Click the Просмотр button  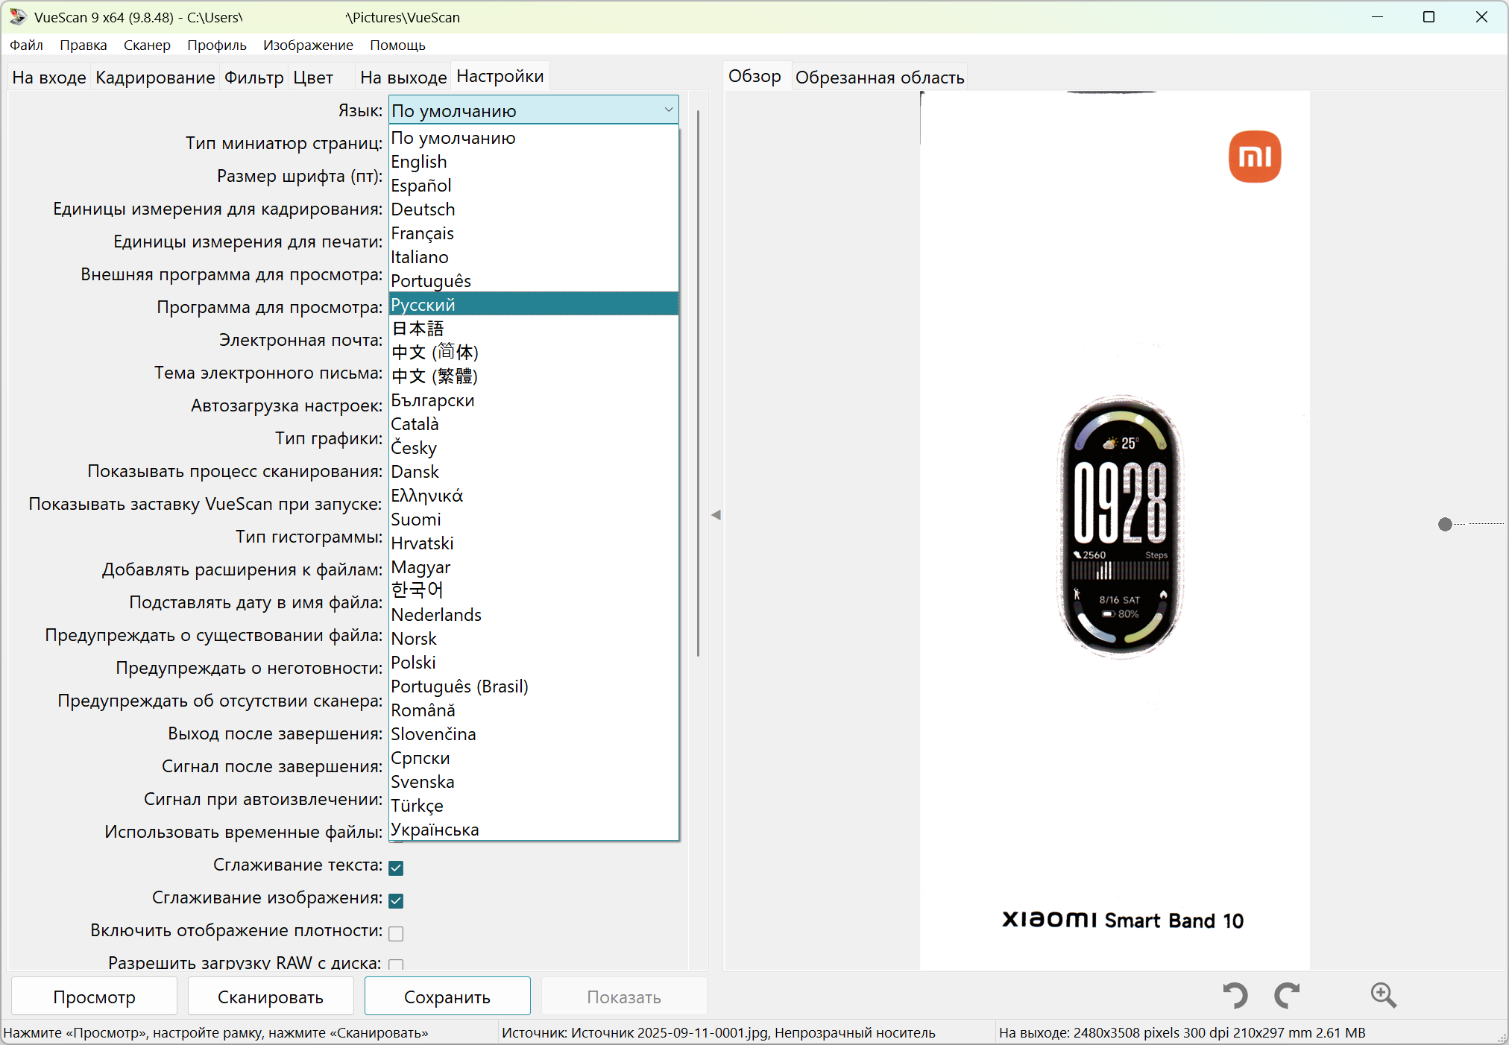pyautogui.click(x=95, y=997)
